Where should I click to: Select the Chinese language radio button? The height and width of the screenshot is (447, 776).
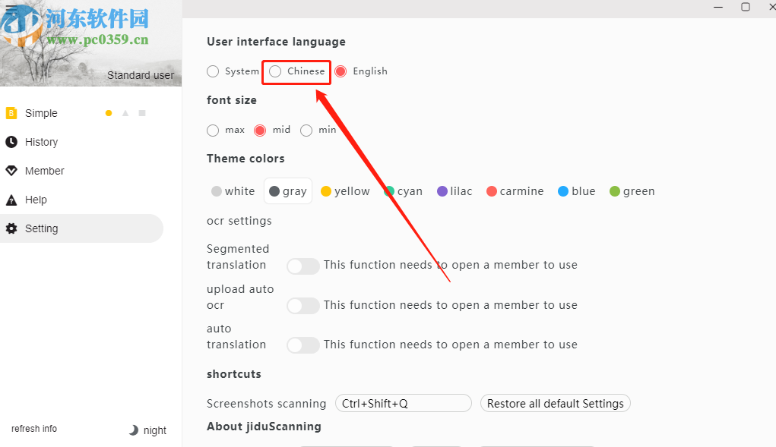[x=275, y=71]
